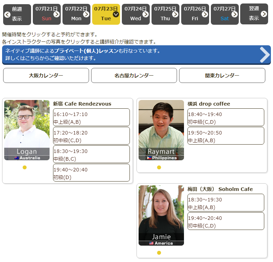This screenshot has width=273, height=262.
Task: Open the 名古屋カレンダー button
Action: (134, 76)
